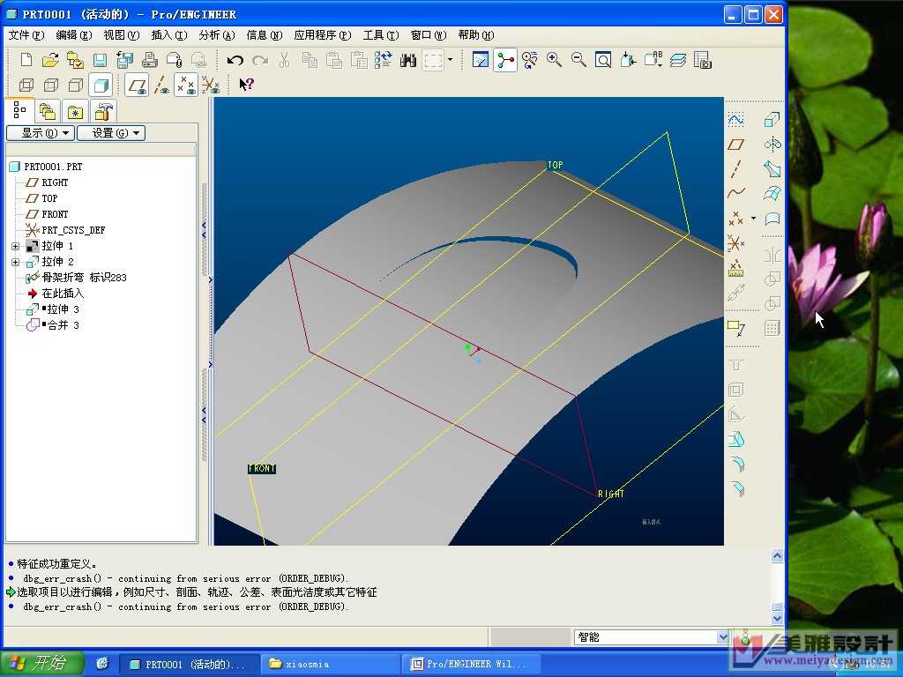The width and height of the screenshot is (903, 677).
Task: Click the Save diskette icon
Action: (x=100, y=60)
